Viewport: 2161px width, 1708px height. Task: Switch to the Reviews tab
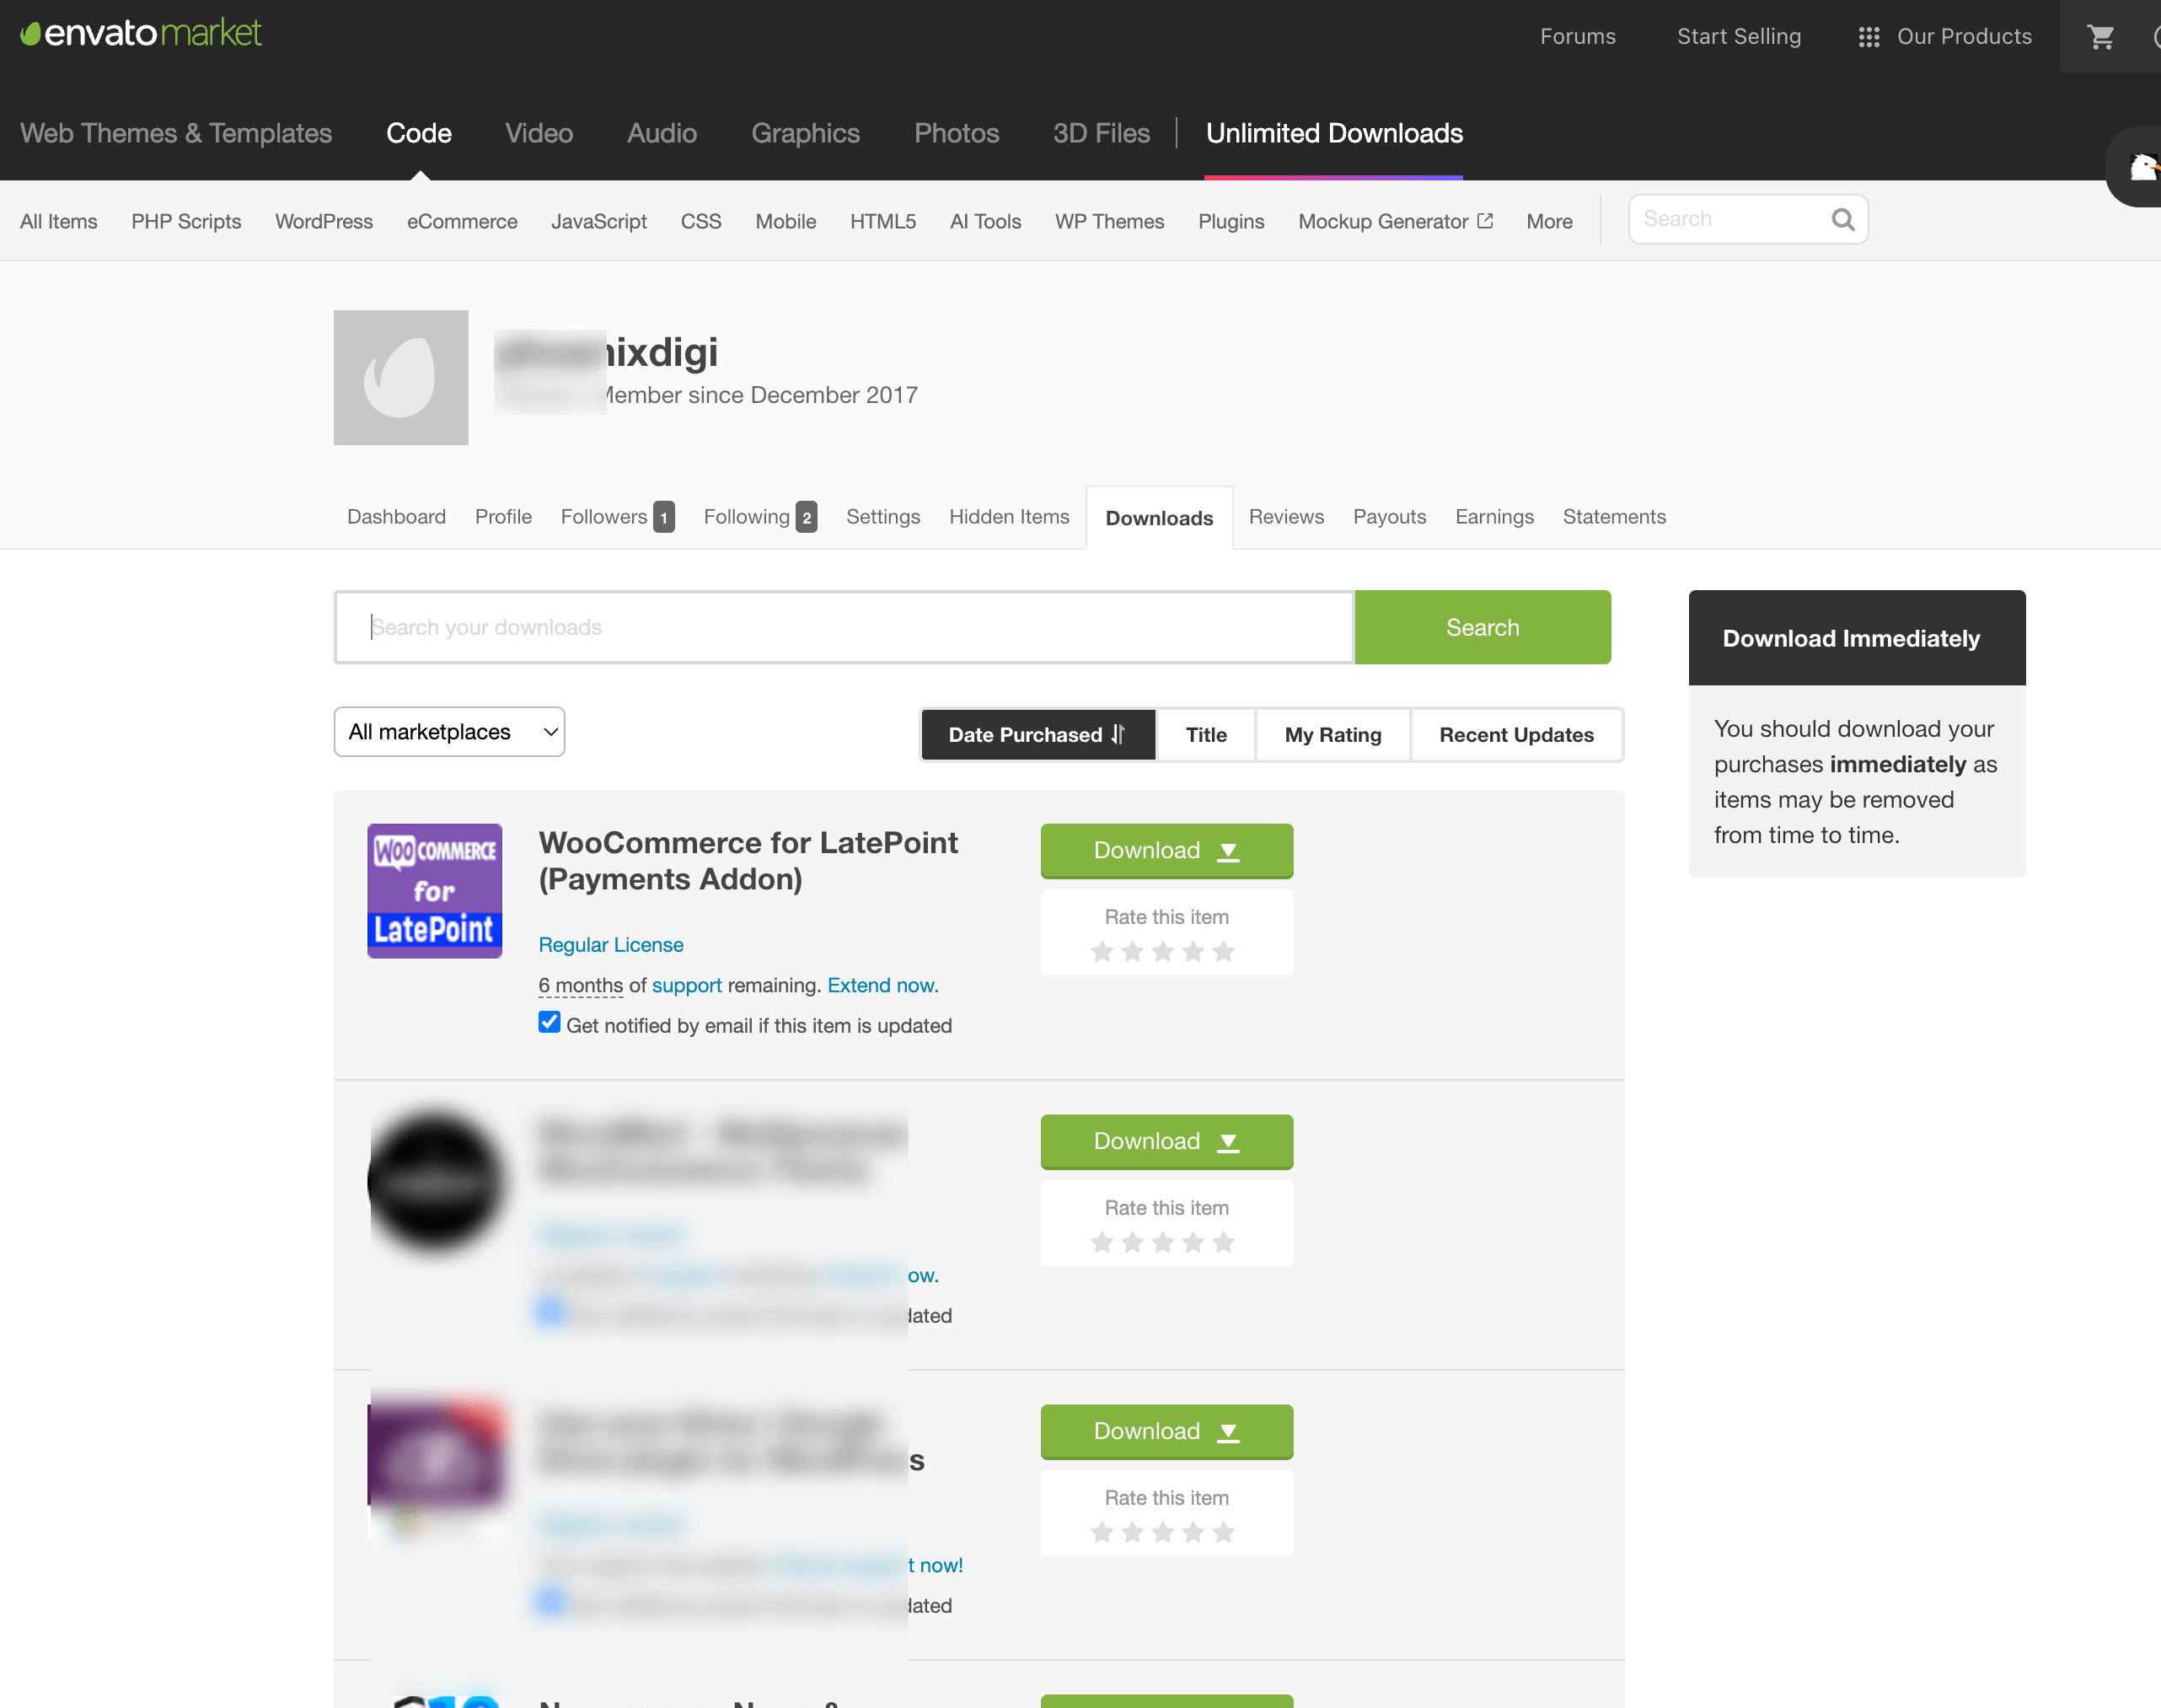click(x=1286, y=517)
